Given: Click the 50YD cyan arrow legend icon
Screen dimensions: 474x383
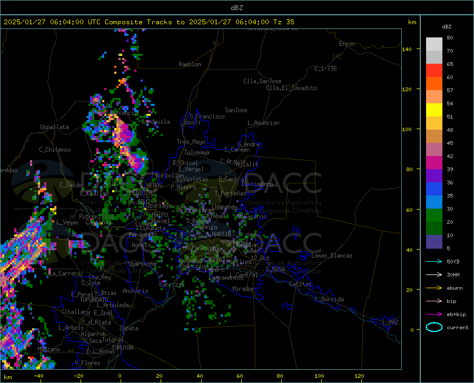Looking at the screenshot, I should click(434, 261).
